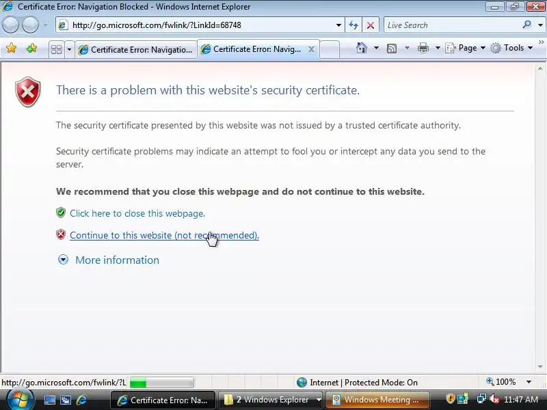Click the muted volume tray icon

pyautogui.click(x=494, y=399)
